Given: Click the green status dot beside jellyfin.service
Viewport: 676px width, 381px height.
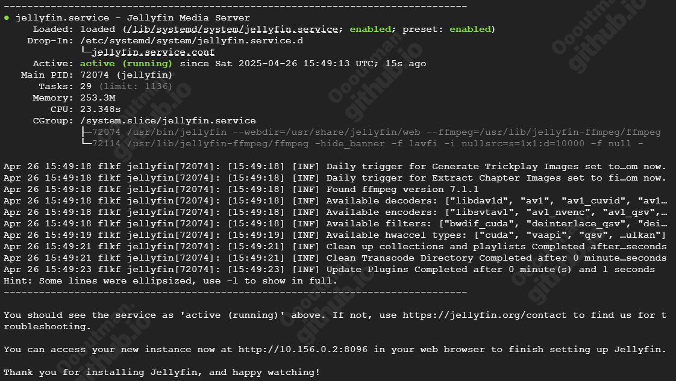Looking at the screenshot, I should pos(7,17).
